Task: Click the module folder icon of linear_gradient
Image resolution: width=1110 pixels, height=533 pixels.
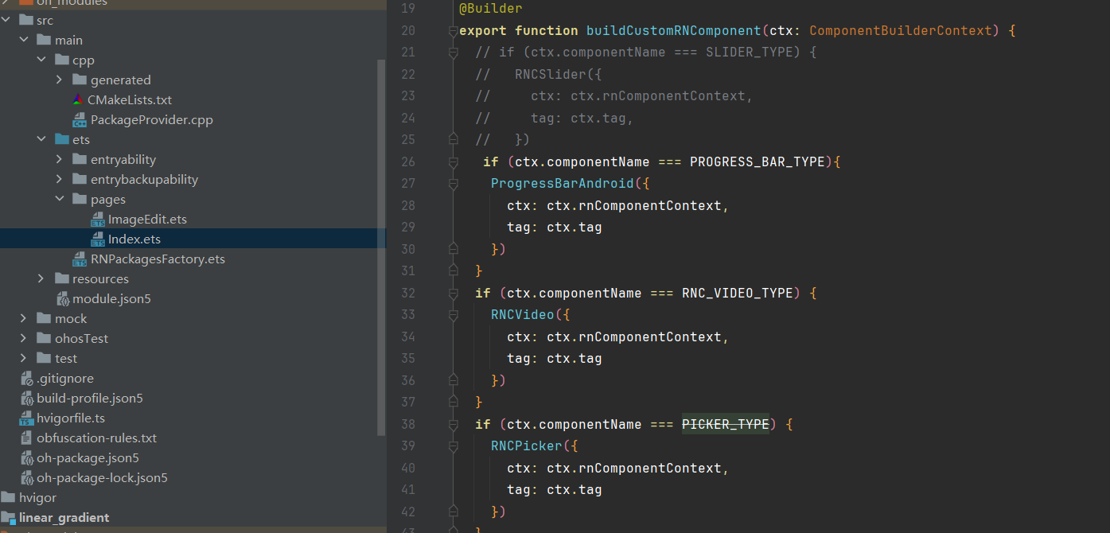Action: [8, 518]
